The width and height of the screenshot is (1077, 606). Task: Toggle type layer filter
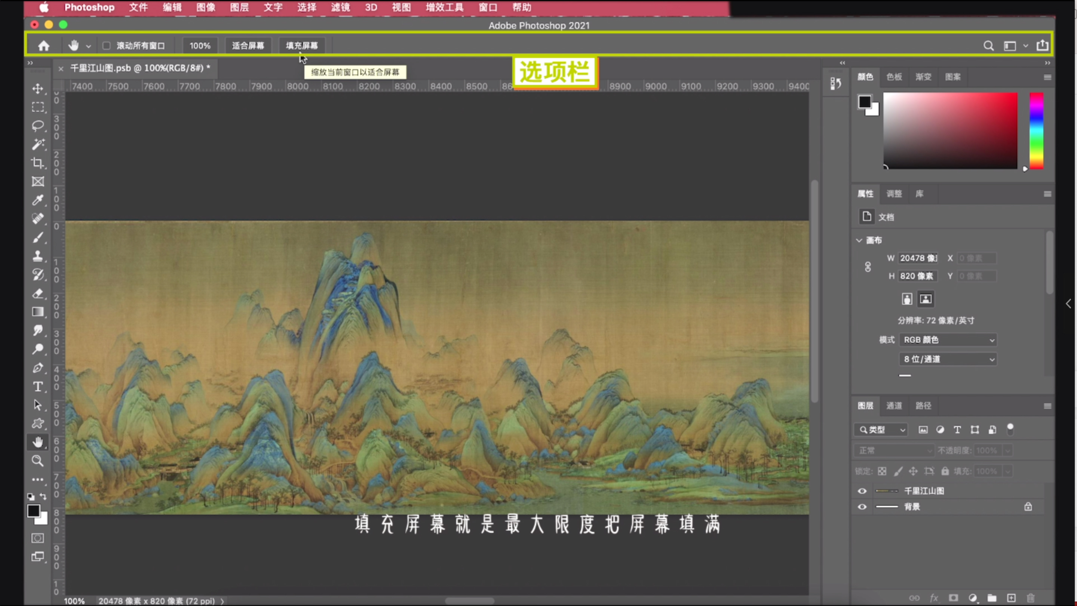957,430
